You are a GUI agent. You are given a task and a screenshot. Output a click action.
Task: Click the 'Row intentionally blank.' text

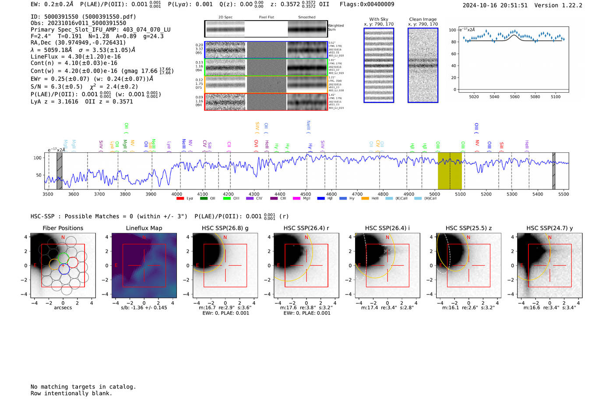click(71, 393)
